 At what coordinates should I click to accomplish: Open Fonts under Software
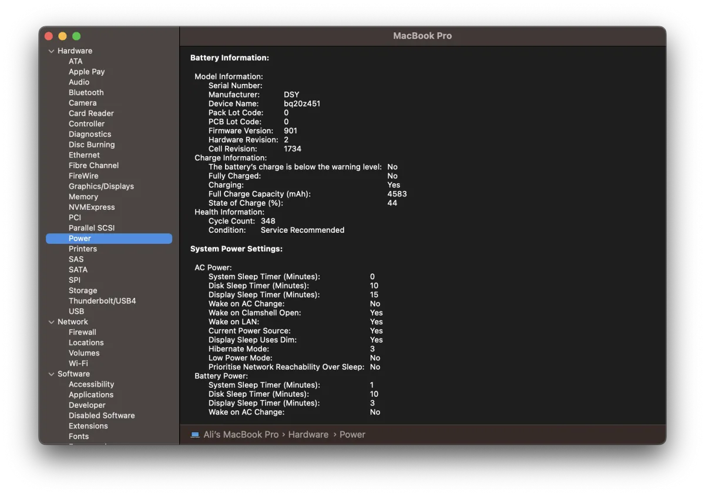[x=79, y=437]
